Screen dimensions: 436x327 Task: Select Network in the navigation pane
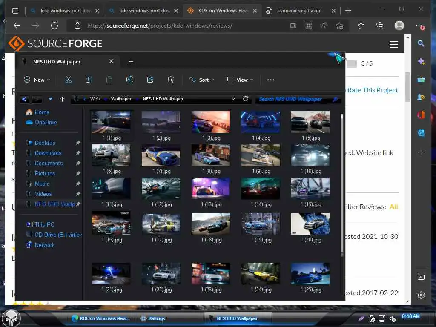[44, 245]
